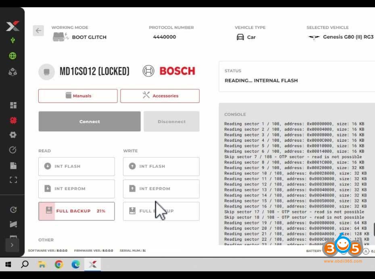Screen dimensions: 375x279
Task: Open settings gear in the sidebar
Action: pyautogui.click(x=13, y=135)
